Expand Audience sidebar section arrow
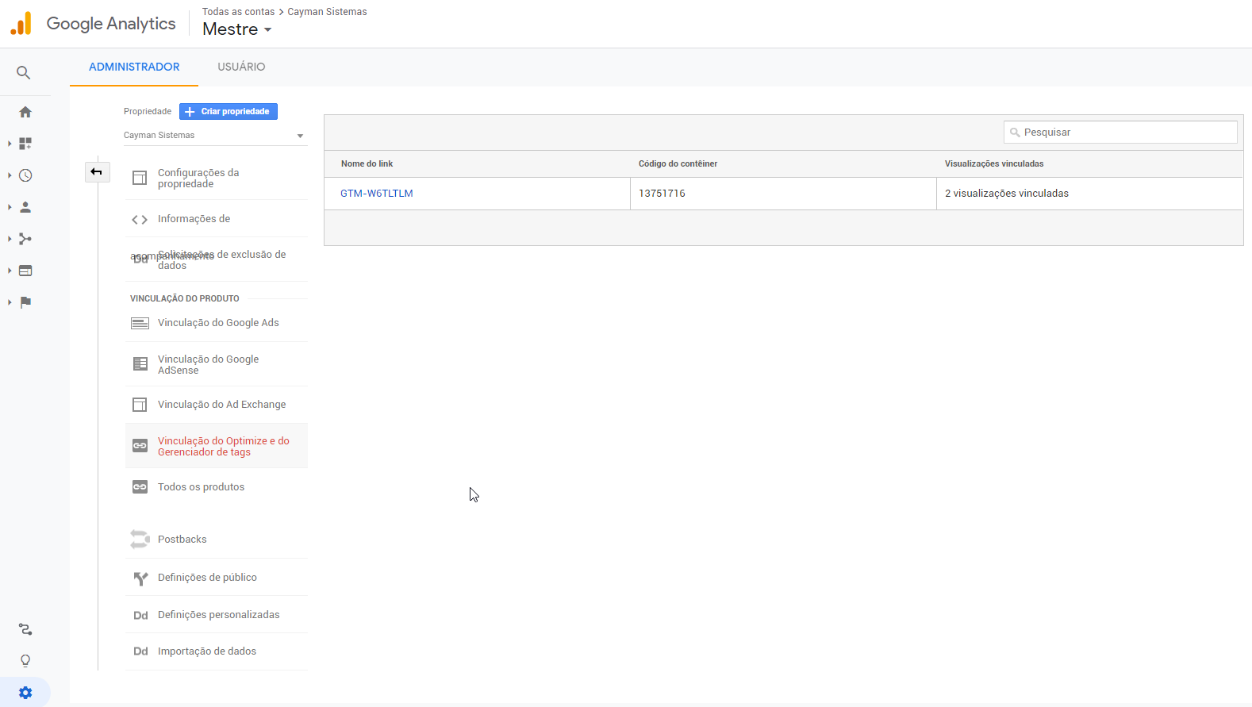 [x=10, y=207]
